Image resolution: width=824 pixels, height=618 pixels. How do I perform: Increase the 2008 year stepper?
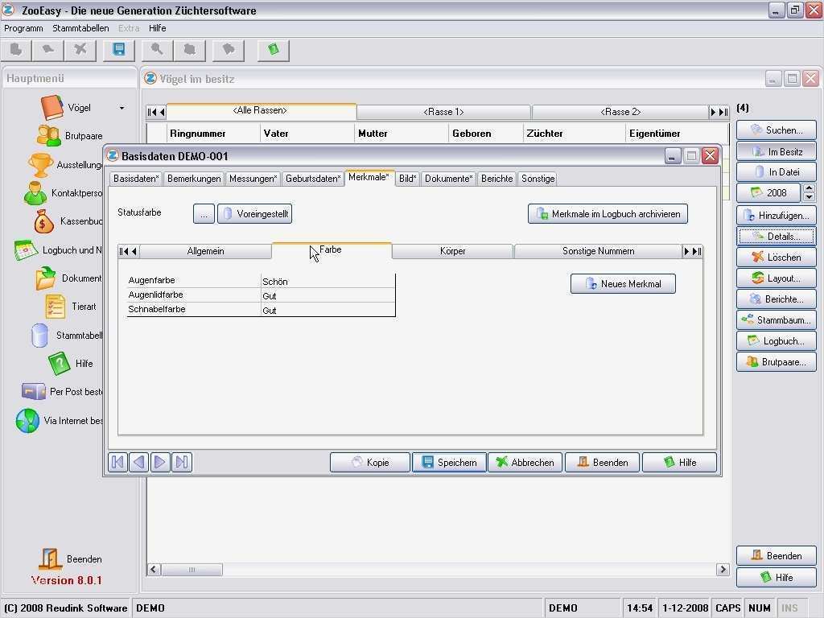point(810,188)
